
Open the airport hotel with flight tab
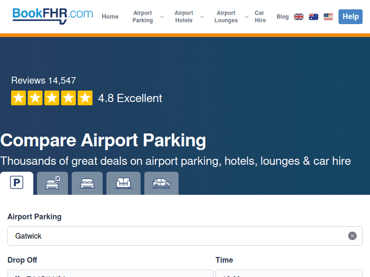coord(53,184)
